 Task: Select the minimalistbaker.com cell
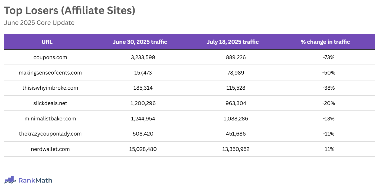(50, 119)
